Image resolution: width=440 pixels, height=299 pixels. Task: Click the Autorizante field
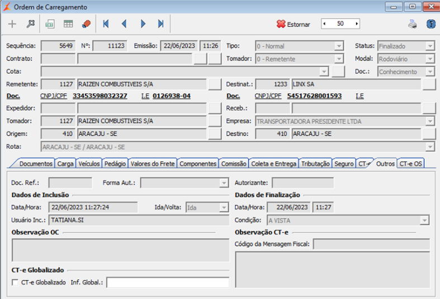point(303,183)
